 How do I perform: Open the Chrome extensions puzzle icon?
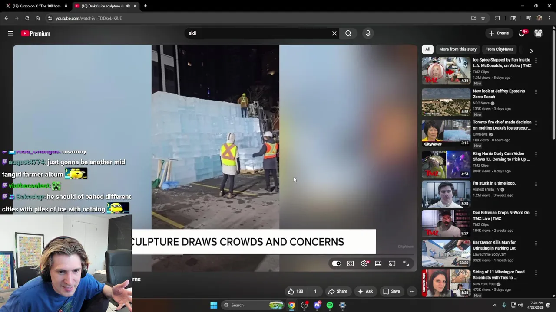point(498,18)
